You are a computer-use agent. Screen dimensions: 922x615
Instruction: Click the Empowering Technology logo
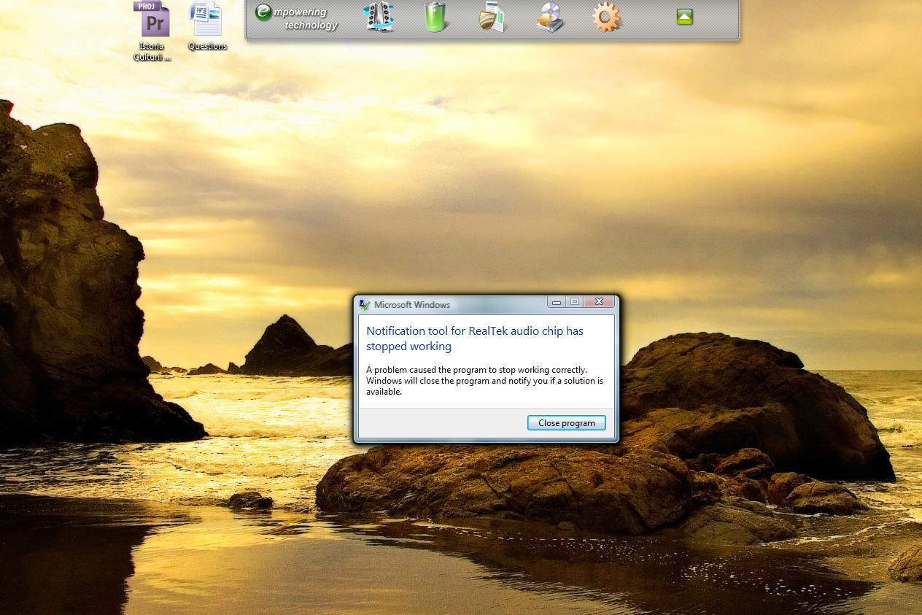296,18
